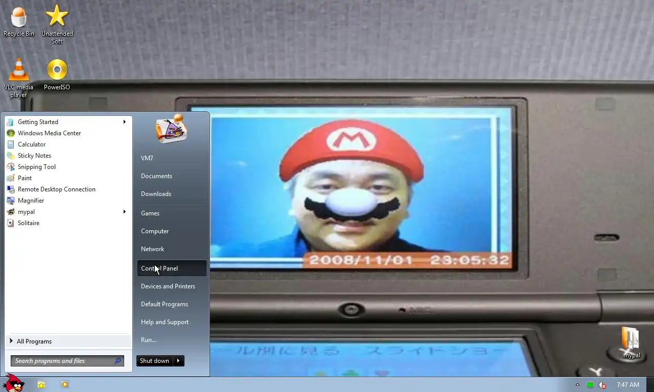Open Control Panel
Viewport: 654px width, 392px height.
coord(171,268)
